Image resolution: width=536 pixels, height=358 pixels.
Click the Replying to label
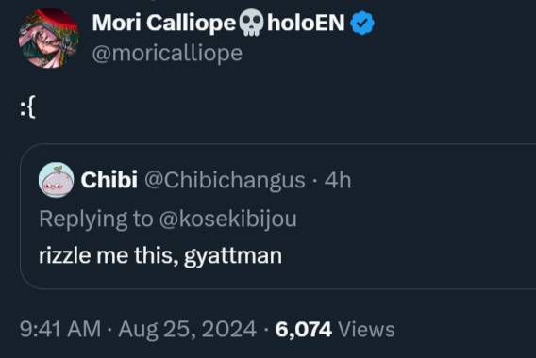pyautogui.click(x=96, y=220)
